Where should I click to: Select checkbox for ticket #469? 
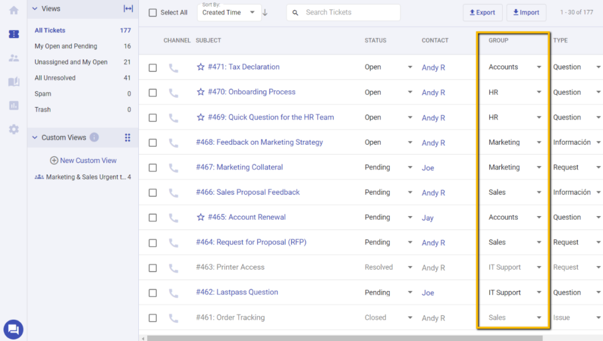[x=153, y=118]
